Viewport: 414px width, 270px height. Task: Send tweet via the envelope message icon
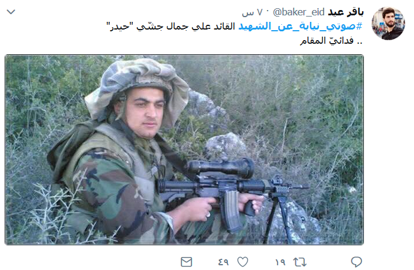coord(187,262)
